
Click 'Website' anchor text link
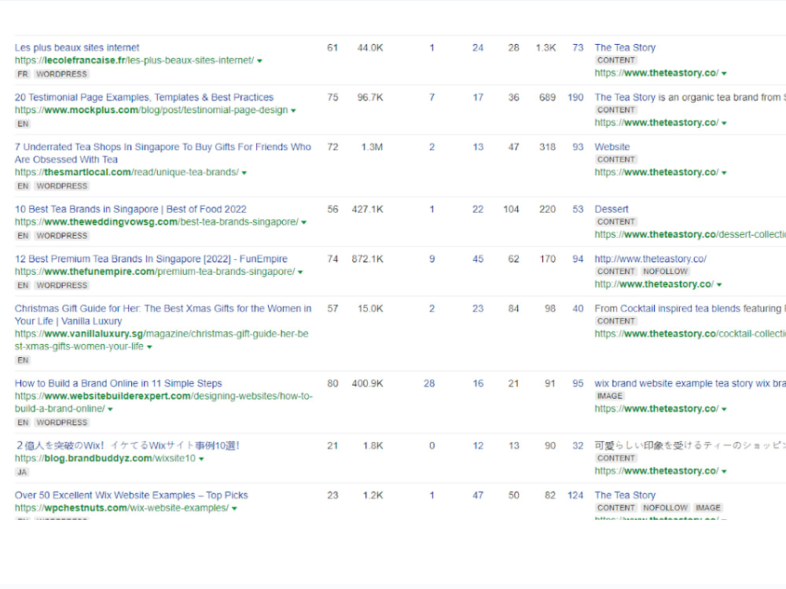pyautogui.click(x=612, y=147)
